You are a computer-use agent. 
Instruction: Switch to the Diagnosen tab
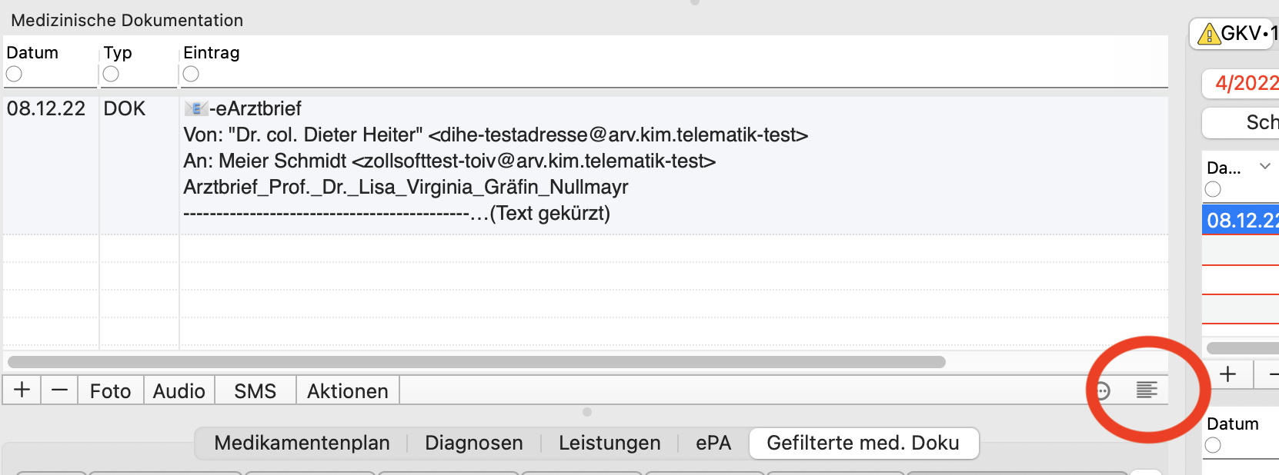(x=474, y=443)
